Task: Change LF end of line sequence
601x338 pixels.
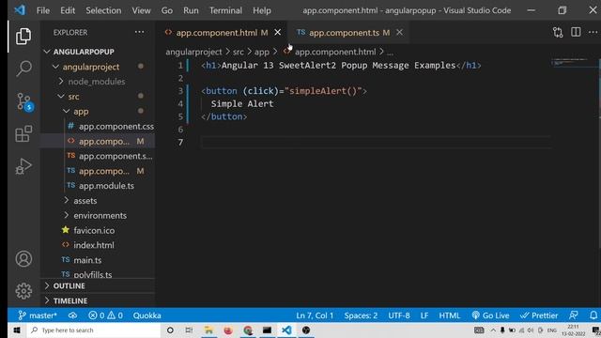Action: [x=424, y=315]
